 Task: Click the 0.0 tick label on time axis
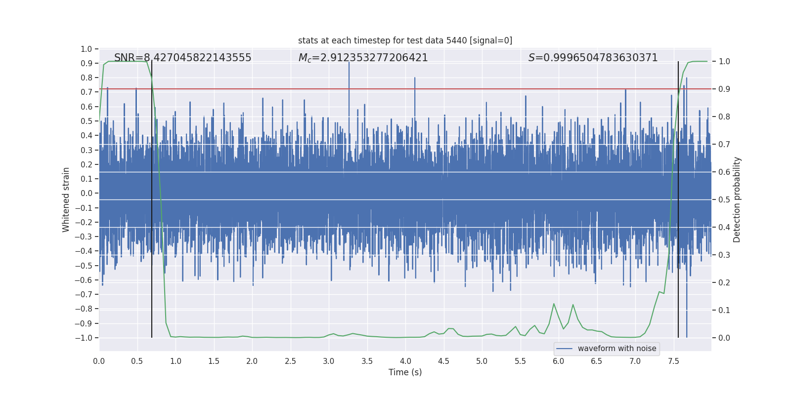[99, 361]
